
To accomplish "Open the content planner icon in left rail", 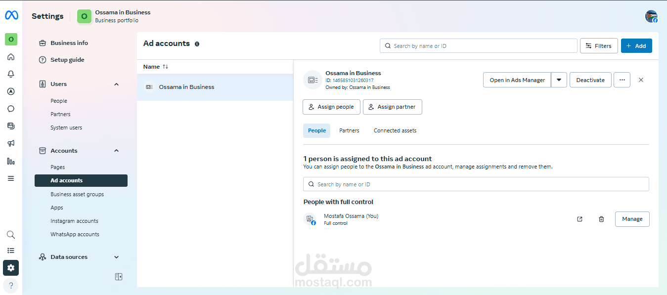I will (x=11, y=126).
